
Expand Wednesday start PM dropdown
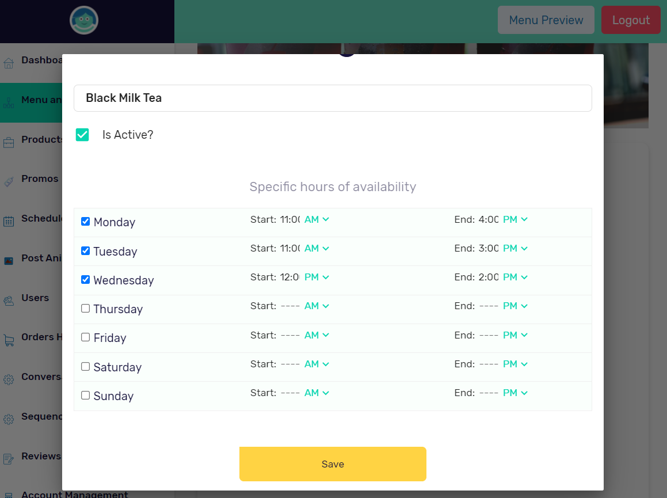click(317, 277)
